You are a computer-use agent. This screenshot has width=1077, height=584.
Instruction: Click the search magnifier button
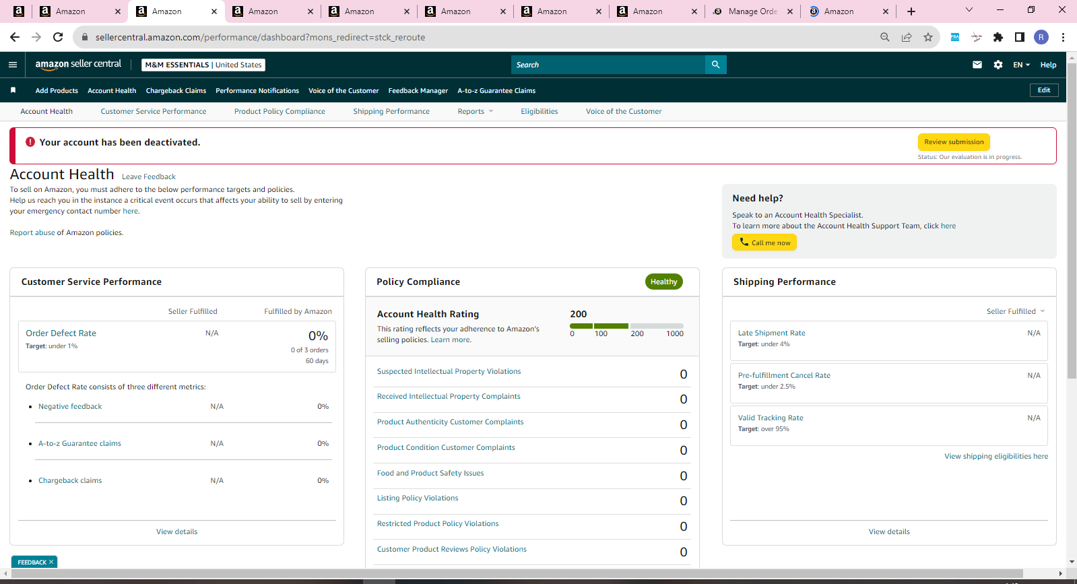coord(715,65)
